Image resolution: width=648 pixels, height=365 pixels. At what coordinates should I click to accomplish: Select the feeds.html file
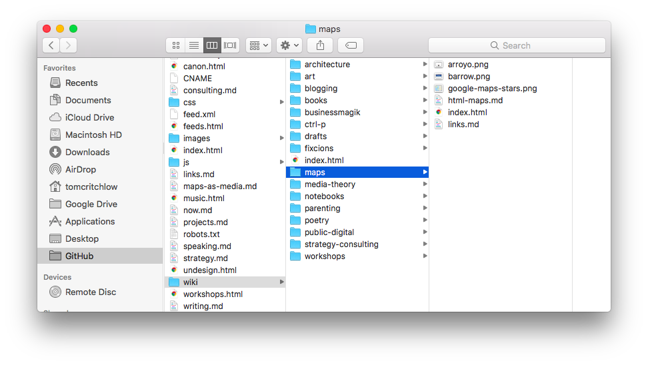(225, 127)
